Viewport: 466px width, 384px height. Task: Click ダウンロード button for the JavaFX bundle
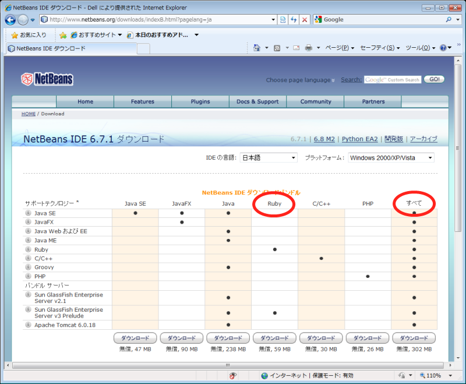[x=182, y=338]
